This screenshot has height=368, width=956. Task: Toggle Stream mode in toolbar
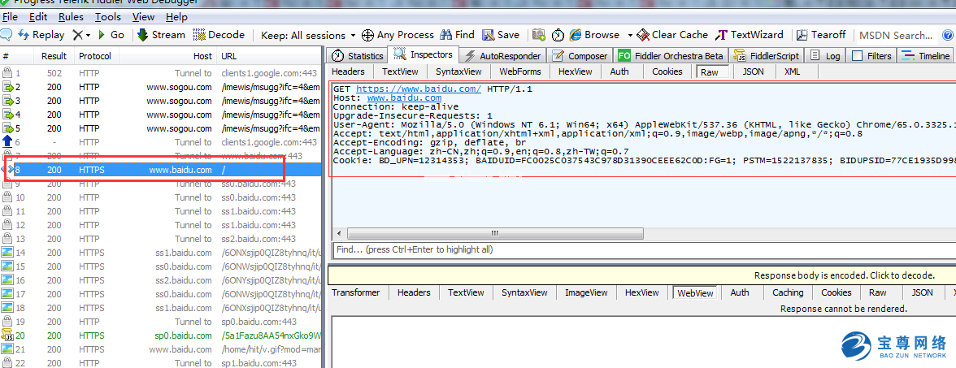161,35
